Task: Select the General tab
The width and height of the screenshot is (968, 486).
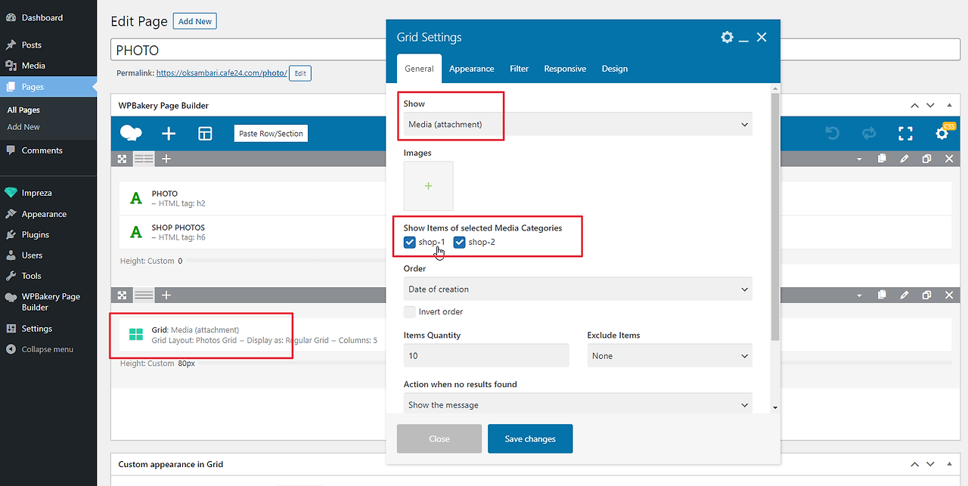Action: coord(419,69)
